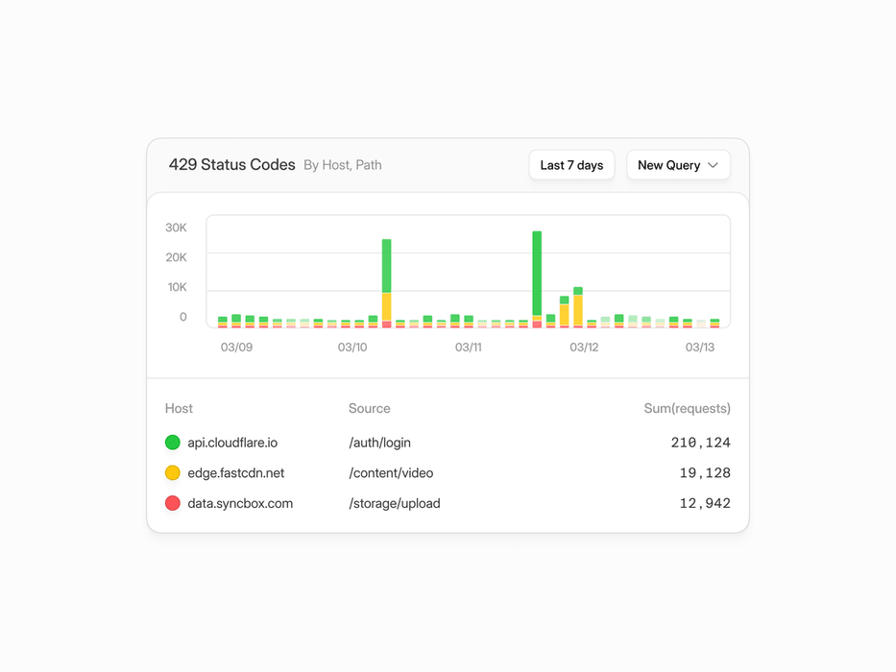Click the tallest green spike bar before 03/12

point(537,274)
